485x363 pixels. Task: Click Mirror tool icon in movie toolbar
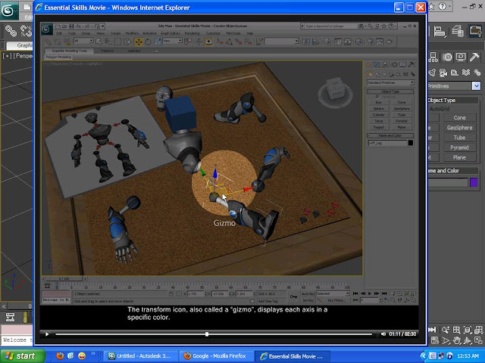(306, 42)
